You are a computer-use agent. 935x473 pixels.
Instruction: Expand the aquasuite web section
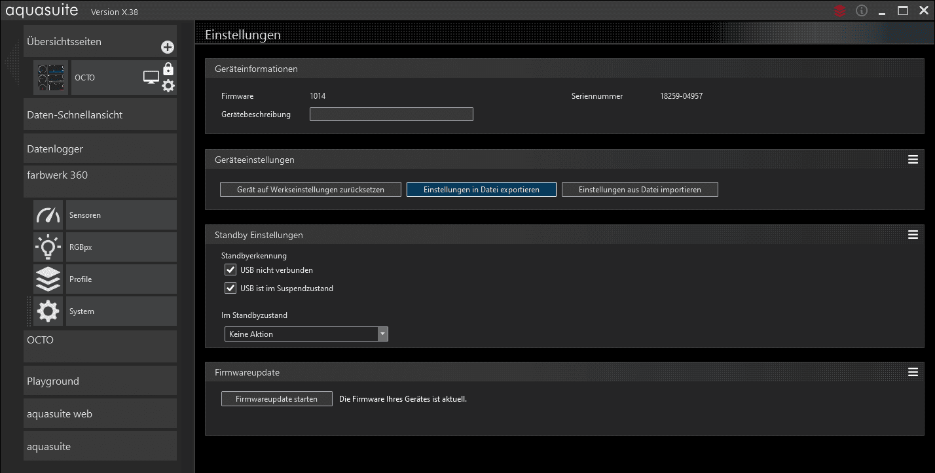pos(100,413)
